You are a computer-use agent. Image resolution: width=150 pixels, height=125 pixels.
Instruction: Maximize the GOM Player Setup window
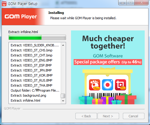(131, 3)
